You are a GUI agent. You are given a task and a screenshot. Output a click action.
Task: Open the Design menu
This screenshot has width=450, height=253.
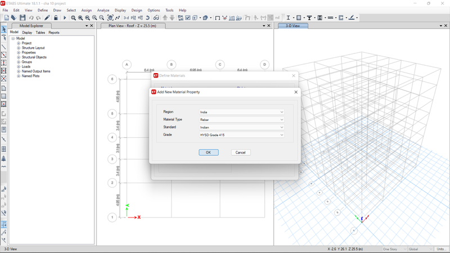(137, 10)
